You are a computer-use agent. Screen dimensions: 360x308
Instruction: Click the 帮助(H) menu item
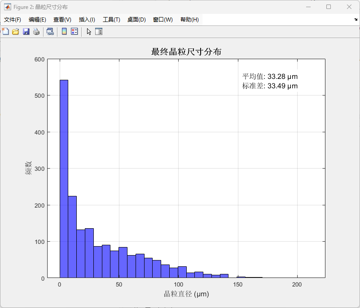point(189,20)
